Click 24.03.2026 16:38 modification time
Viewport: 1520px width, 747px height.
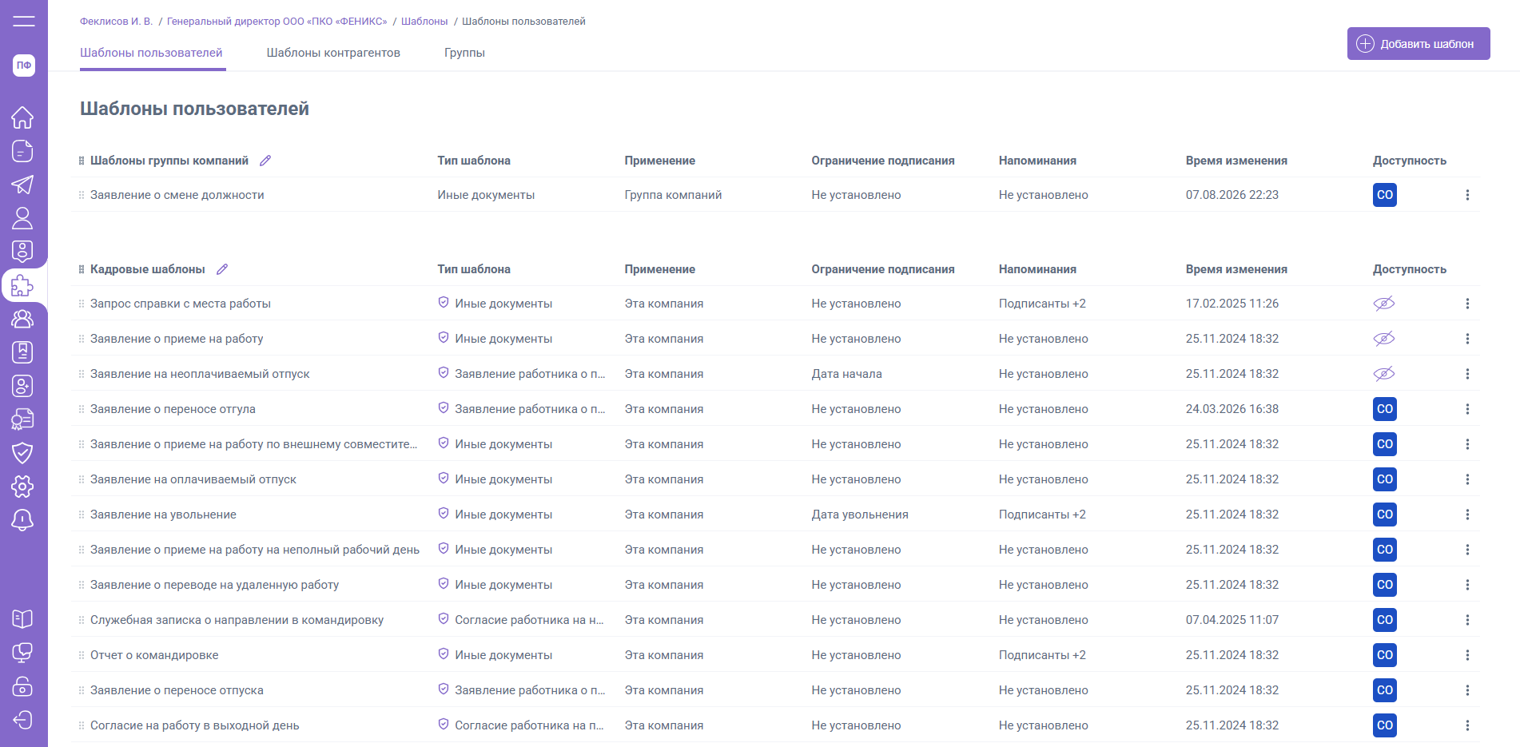pos(1232,409)
